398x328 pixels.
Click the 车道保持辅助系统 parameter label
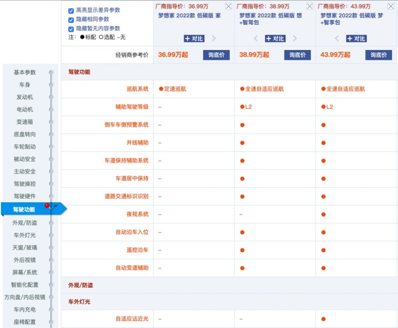pyautogui.click(x=127, y=161)
